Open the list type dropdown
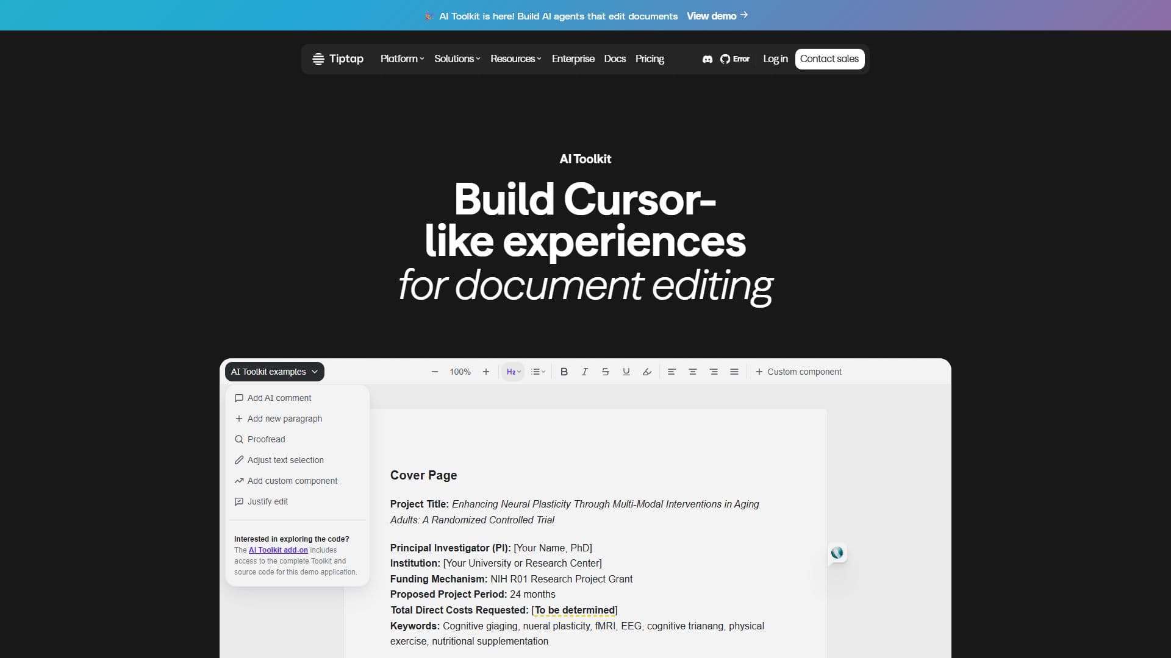1171x658 pixels. 538,372
